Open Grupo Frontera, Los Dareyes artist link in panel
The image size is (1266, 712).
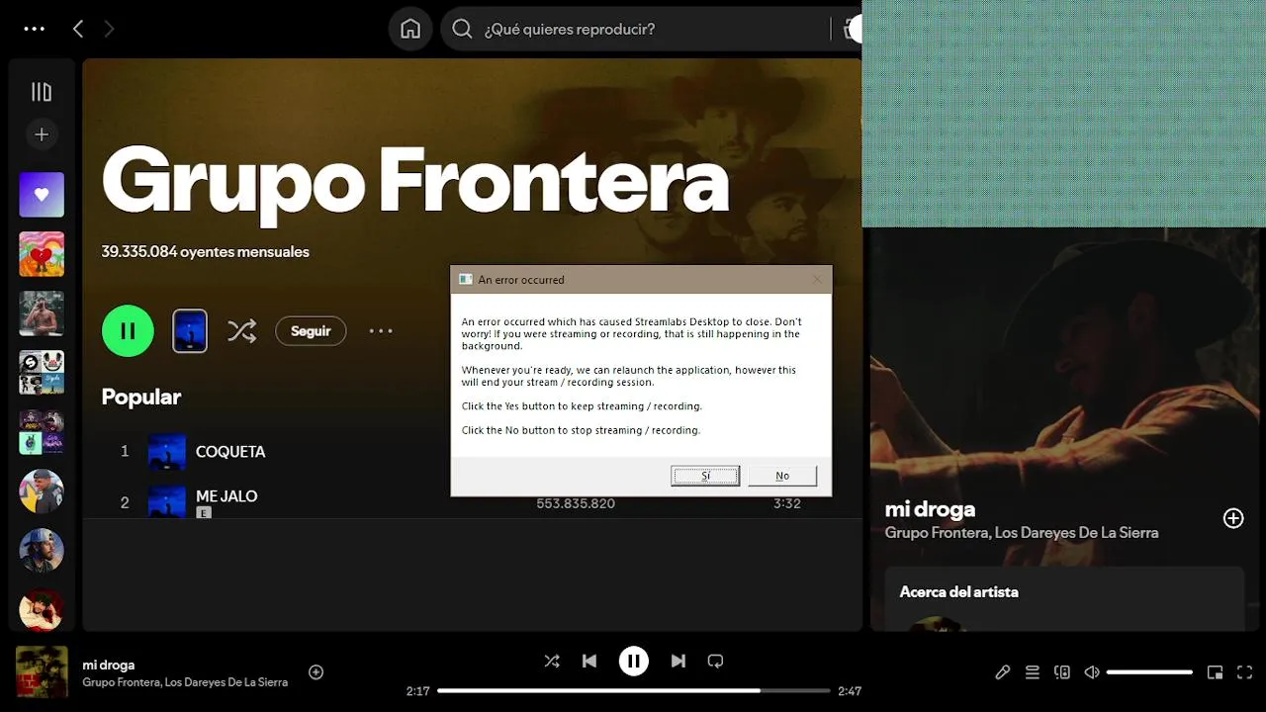pyautogui.click(x=1022, y=532)
